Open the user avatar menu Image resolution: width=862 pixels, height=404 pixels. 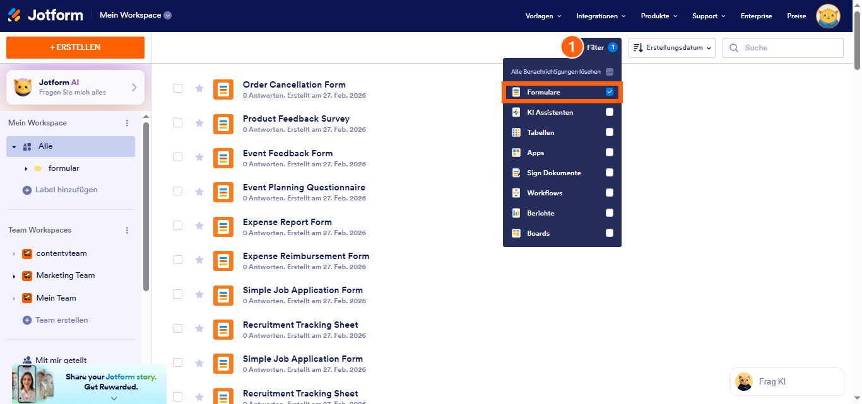coord(828,16)
